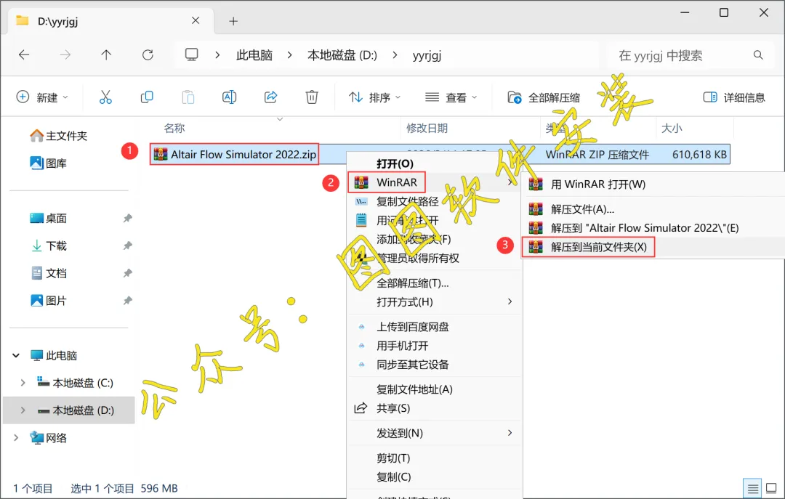This screenshot has height=499, width=785.
Task: Choose 全部解压缩(T)... in context menu
Action: (x=413, y=283)
